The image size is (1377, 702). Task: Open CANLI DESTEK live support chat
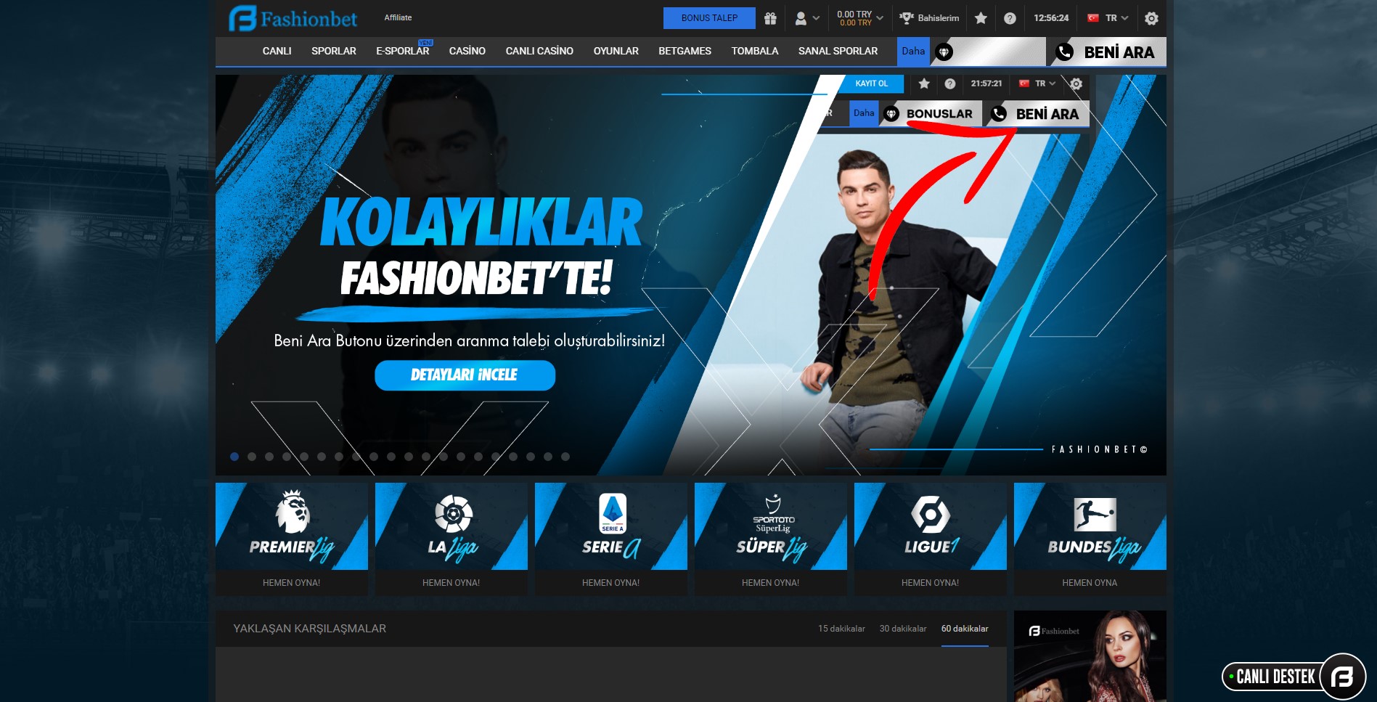tap(1294, 677)
